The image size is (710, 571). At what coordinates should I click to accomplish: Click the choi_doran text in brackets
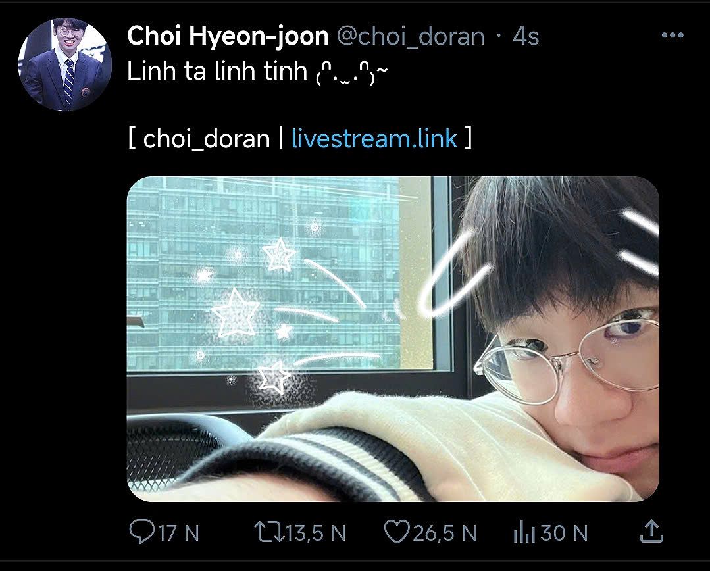coord(207,138)
